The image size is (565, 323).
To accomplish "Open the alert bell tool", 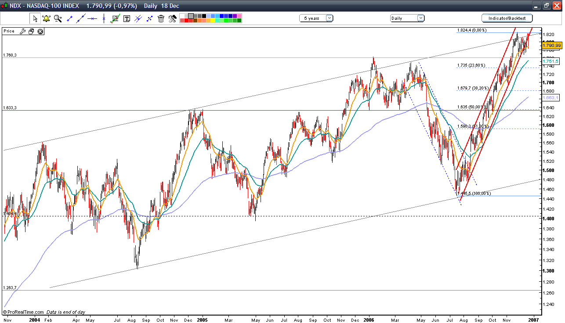I will click(x=47, y=18).
